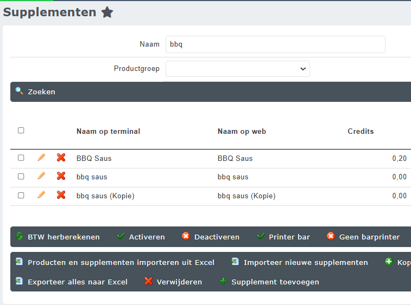This screenshot has height=305, width=411.
Task: Click the Naam search input field
Action: coord(275,44)
